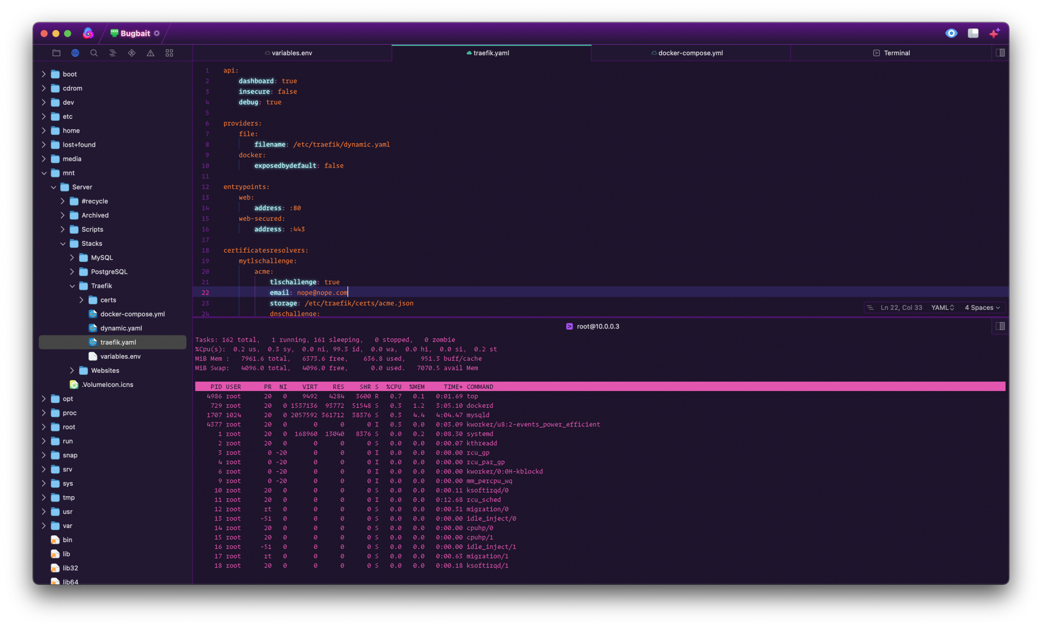The width and height of the screenshot is (1042, 628).
Task: Select docker-compose.yml in file tree
Action: pyautogui.click(x=113, y=314)
